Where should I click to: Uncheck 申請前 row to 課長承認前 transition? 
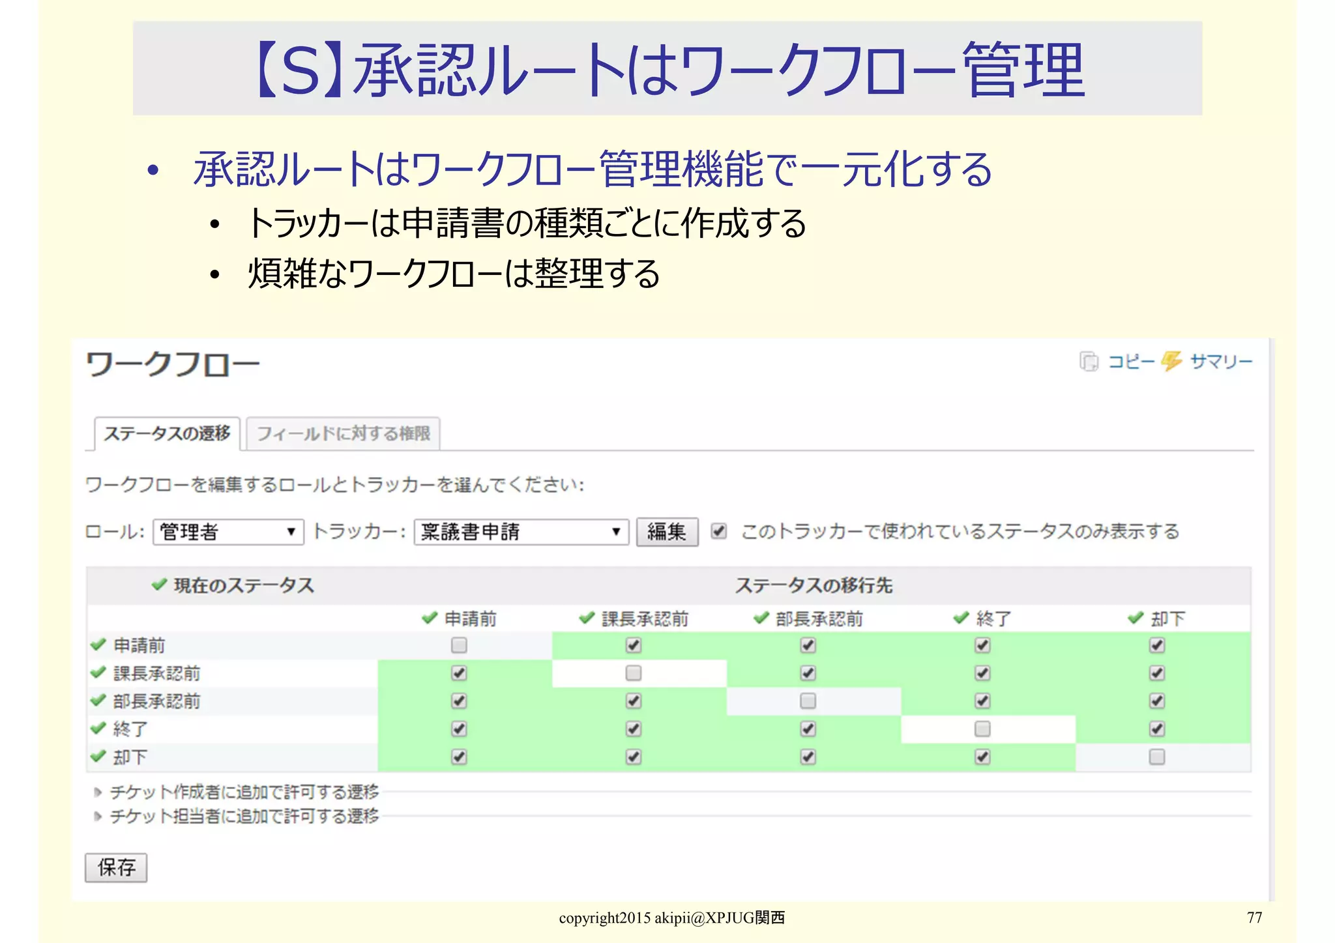point(634,645)
